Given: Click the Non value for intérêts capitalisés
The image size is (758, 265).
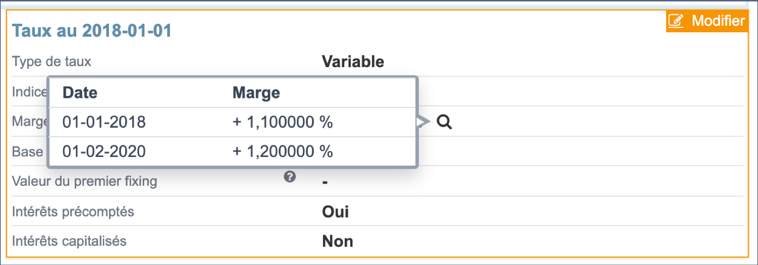Looking at the screenshot, I should [x=338, y=241].
